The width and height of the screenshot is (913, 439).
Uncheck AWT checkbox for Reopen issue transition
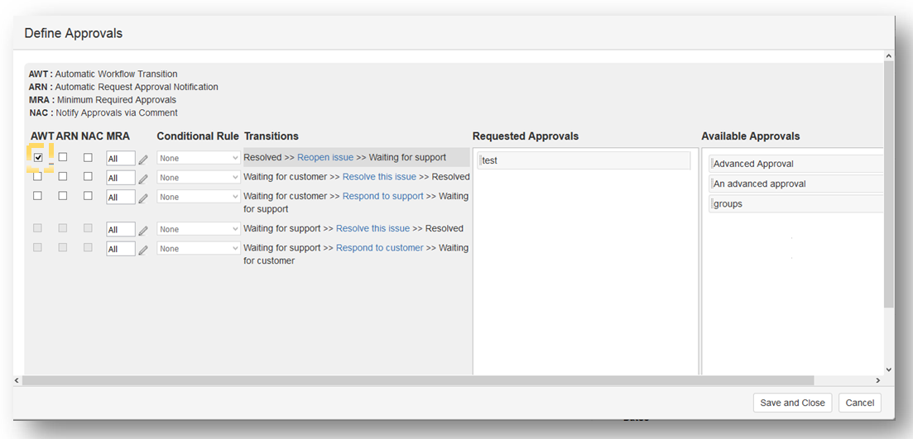point(38,157)
